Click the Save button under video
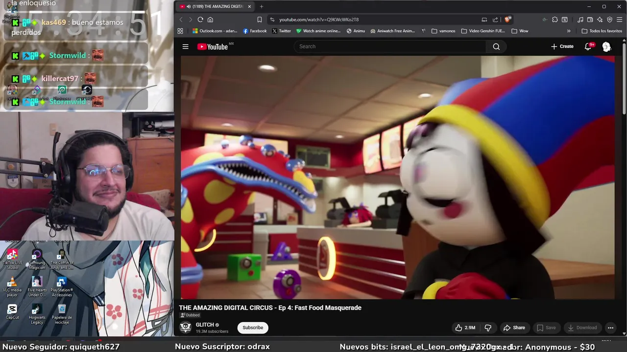This screenshot has width=627, height=352. pyautogui.click(x=546, y=328)
